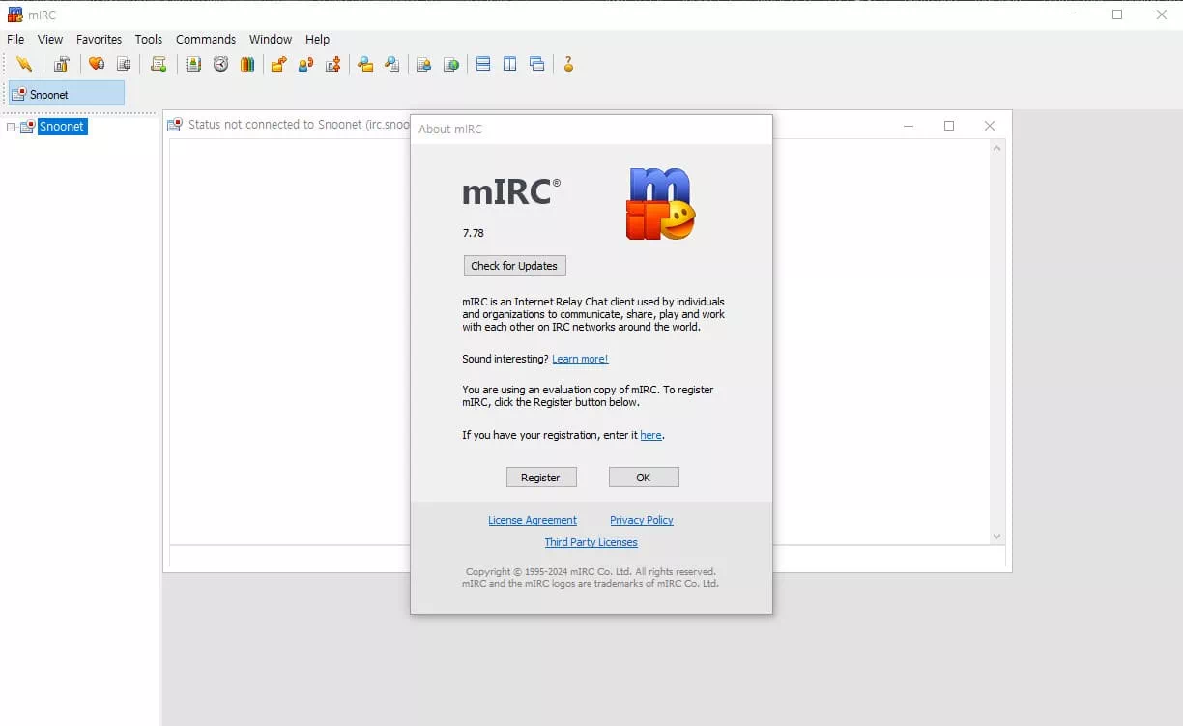Click the About question mark toolbar icon
The height and width of the screenshot is (726, 1183).
tap(568, 64)
